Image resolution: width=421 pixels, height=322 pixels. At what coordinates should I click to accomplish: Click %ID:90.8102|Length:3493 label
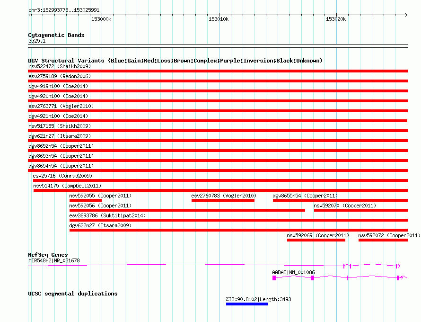(259, 299)
